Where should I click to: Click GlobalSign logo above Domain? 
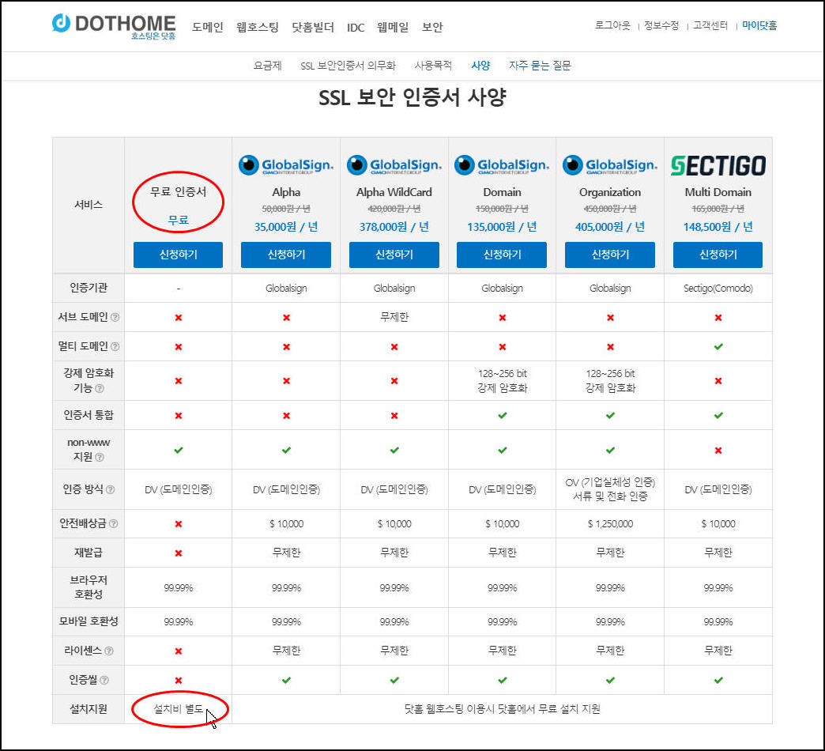[502, 165]
